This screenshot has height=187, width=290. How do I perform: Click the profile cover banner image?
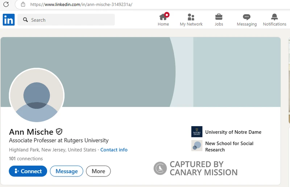[x=141, y=72]
